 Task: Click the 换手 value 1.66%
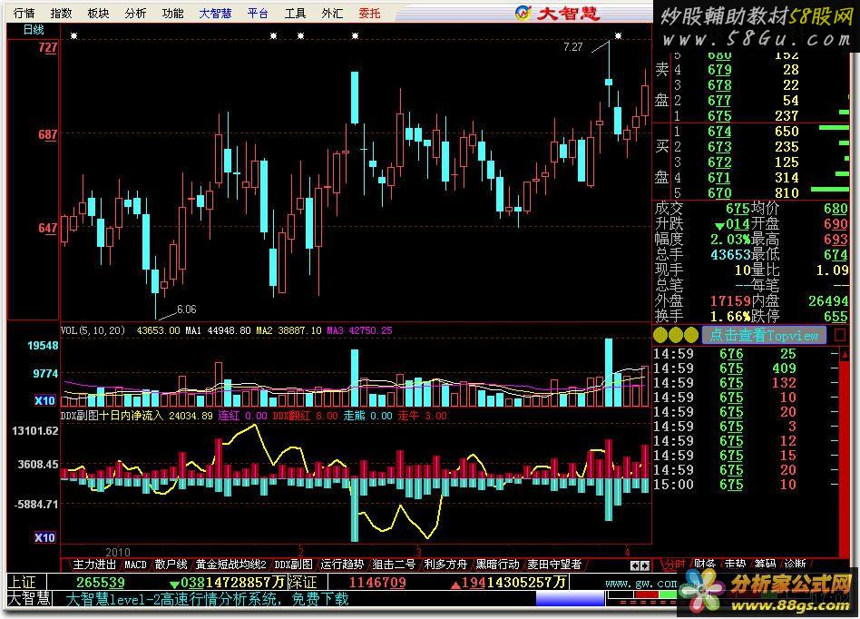coord(730,316)
